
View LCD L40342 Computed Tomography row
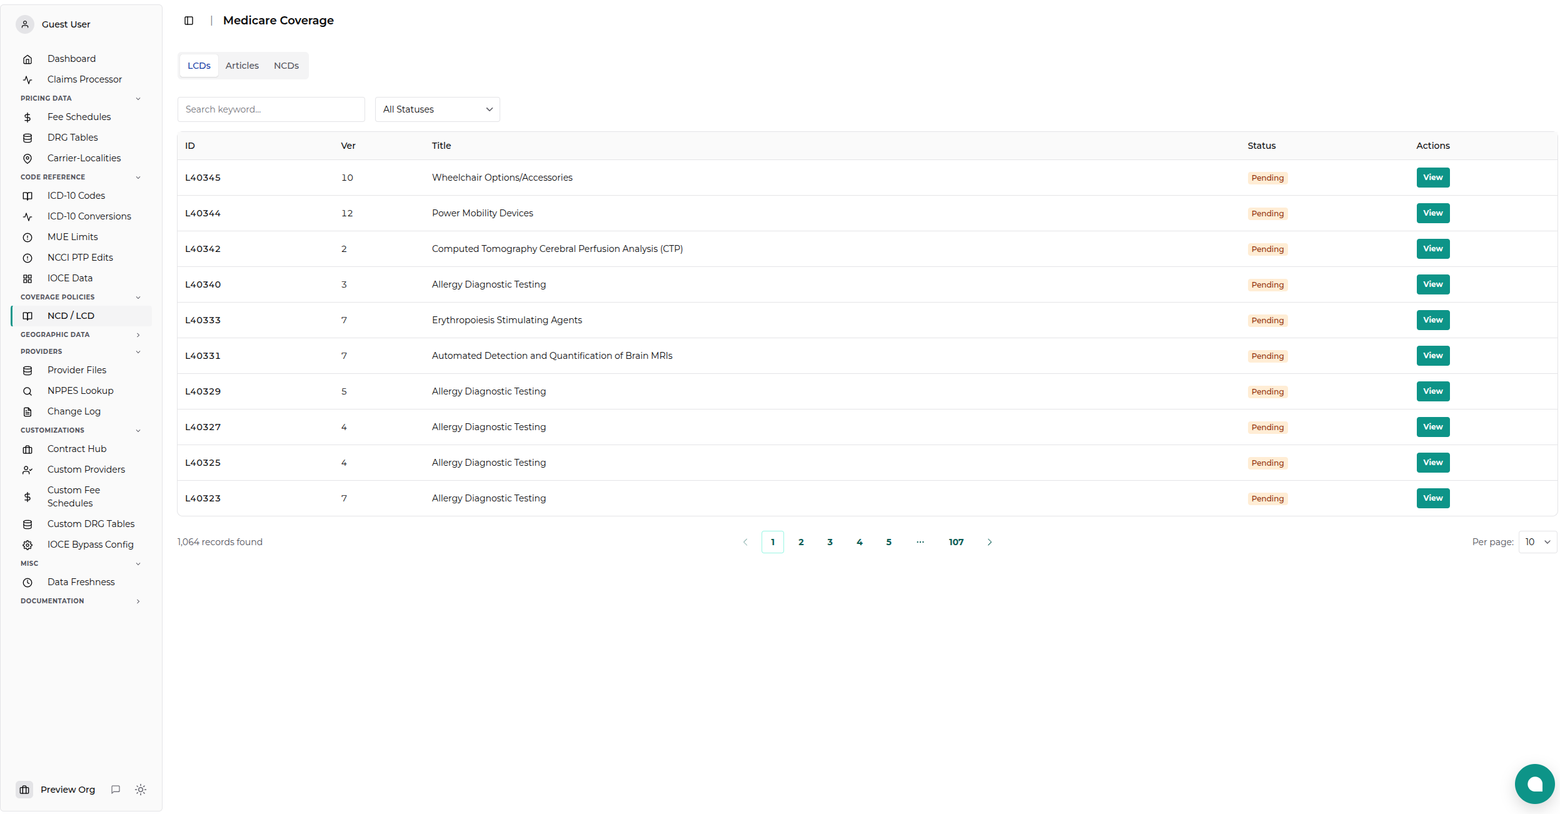tap(1432, 249)
